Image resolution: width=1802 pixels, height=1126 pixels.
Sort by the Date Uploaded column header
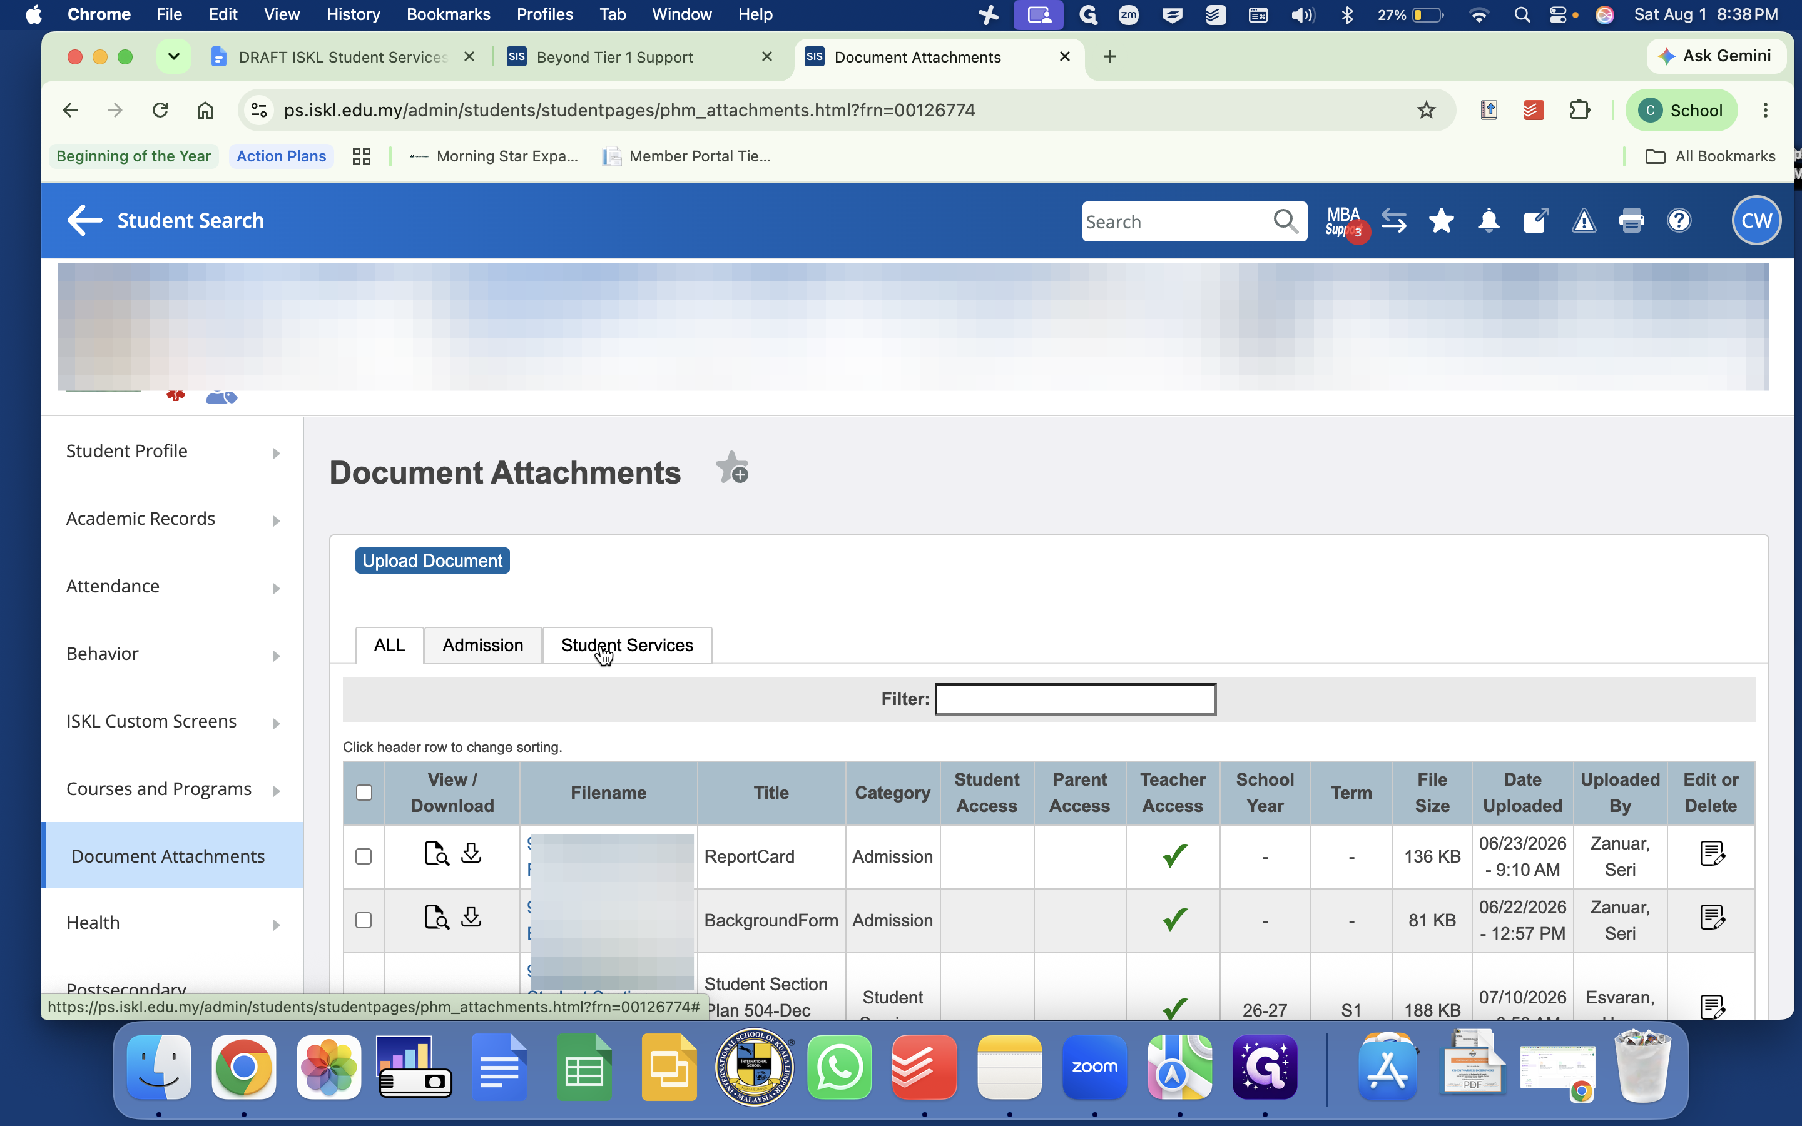point(1522,793)
